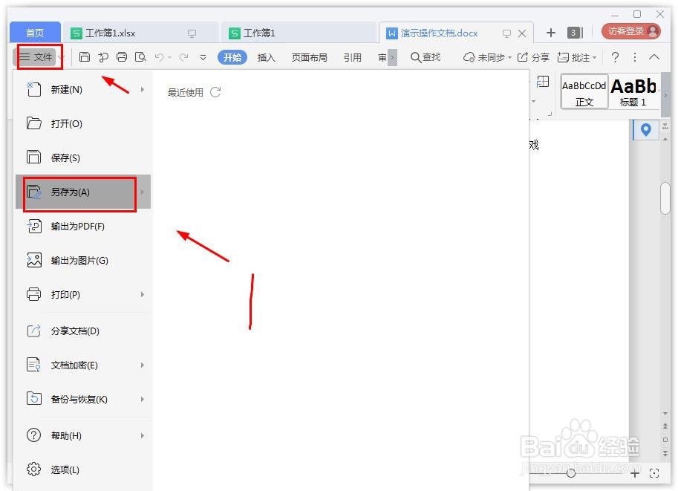
Task: Expand the 新建(N) submenu arrow
Action: click(141, 90)
